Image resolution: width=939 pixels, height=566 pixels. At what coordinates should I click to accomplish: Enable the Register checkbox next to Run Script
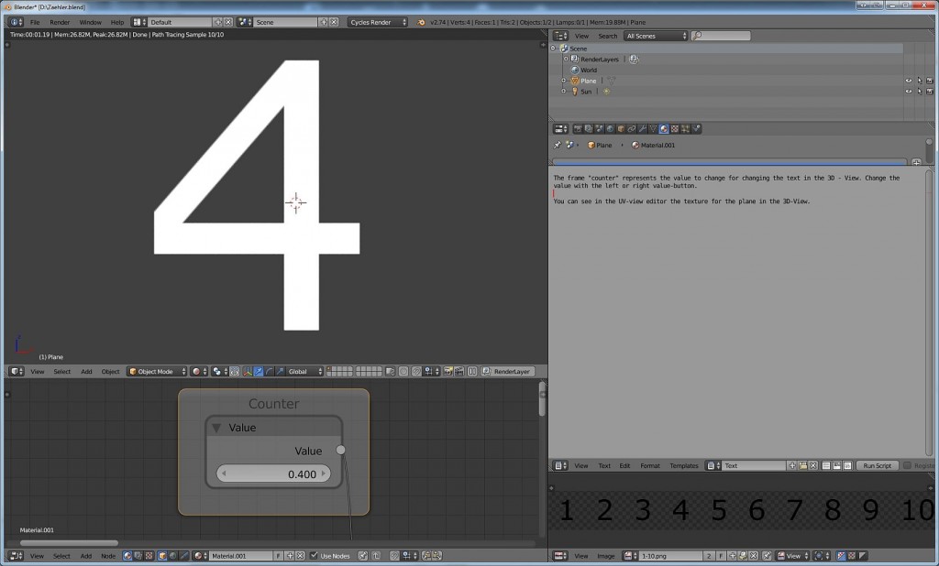(x=906, y=465)
